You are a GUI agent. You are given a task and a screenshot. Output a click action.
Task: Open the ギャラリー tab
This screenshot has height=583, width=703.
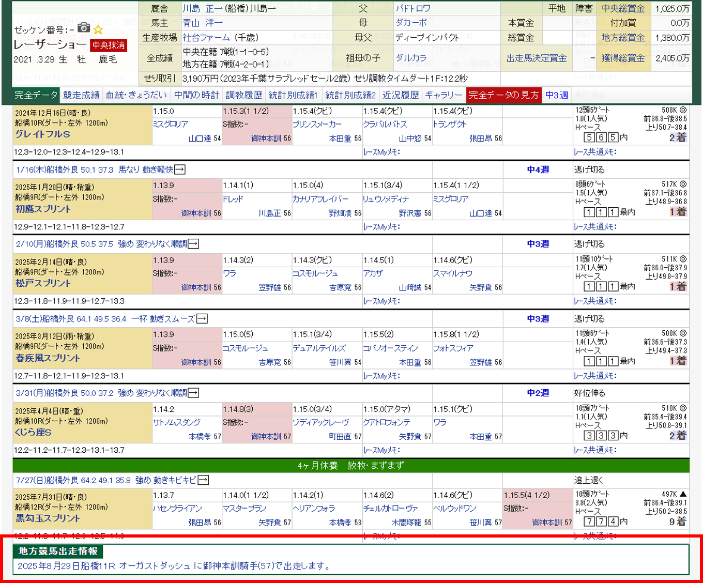444,95
